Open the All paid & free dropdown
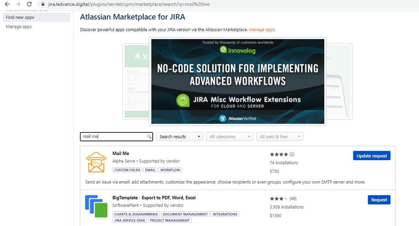 pyautogui.click(x=279, y=137)
